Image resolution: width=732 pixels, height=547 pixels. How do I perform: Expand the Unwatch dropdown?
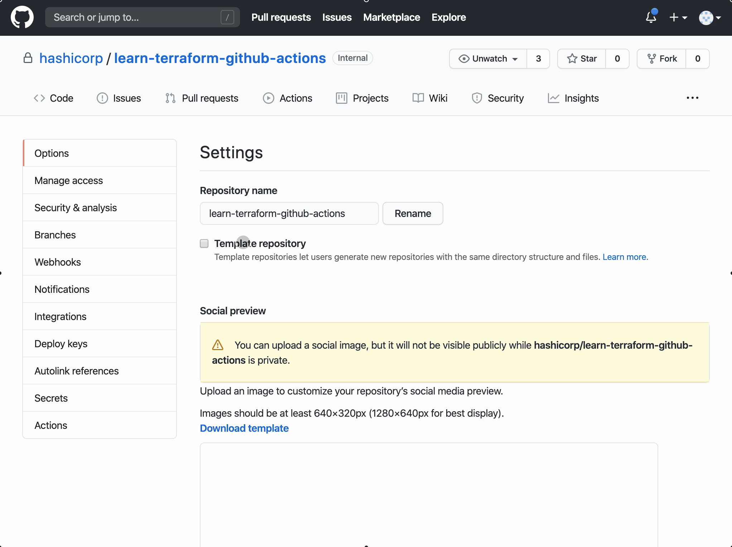pyautogui.click(x=488, y=59)
